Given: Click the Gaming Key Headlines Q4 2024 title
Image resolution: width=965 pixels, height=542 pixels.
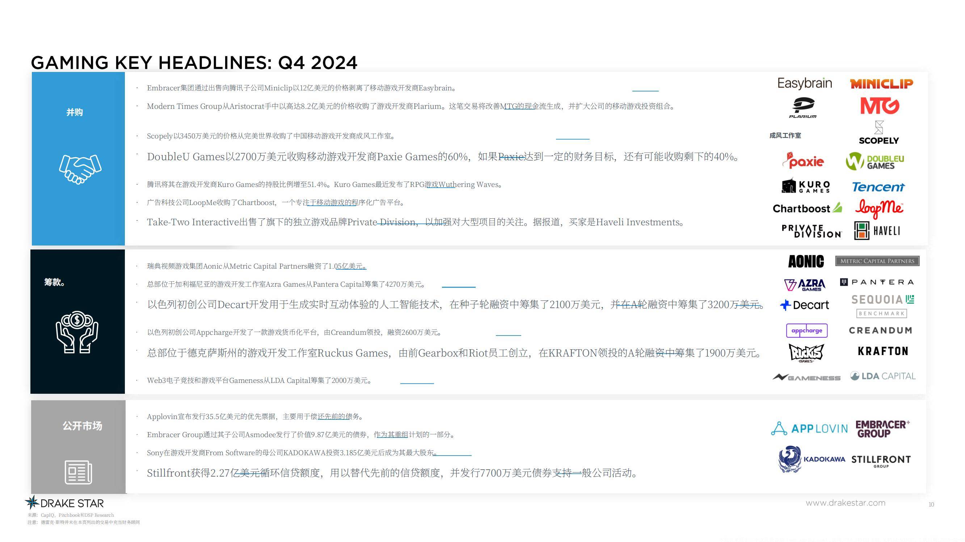Looking at the screenshot, I should coord(194,63).
